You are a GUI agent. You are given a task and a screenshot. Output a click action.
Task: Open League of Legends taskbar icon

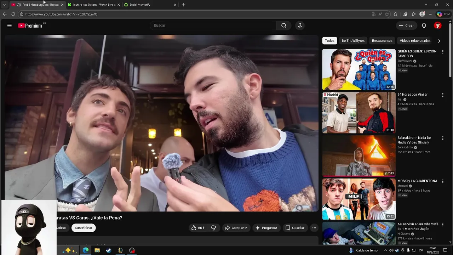[x=120, y=250]
